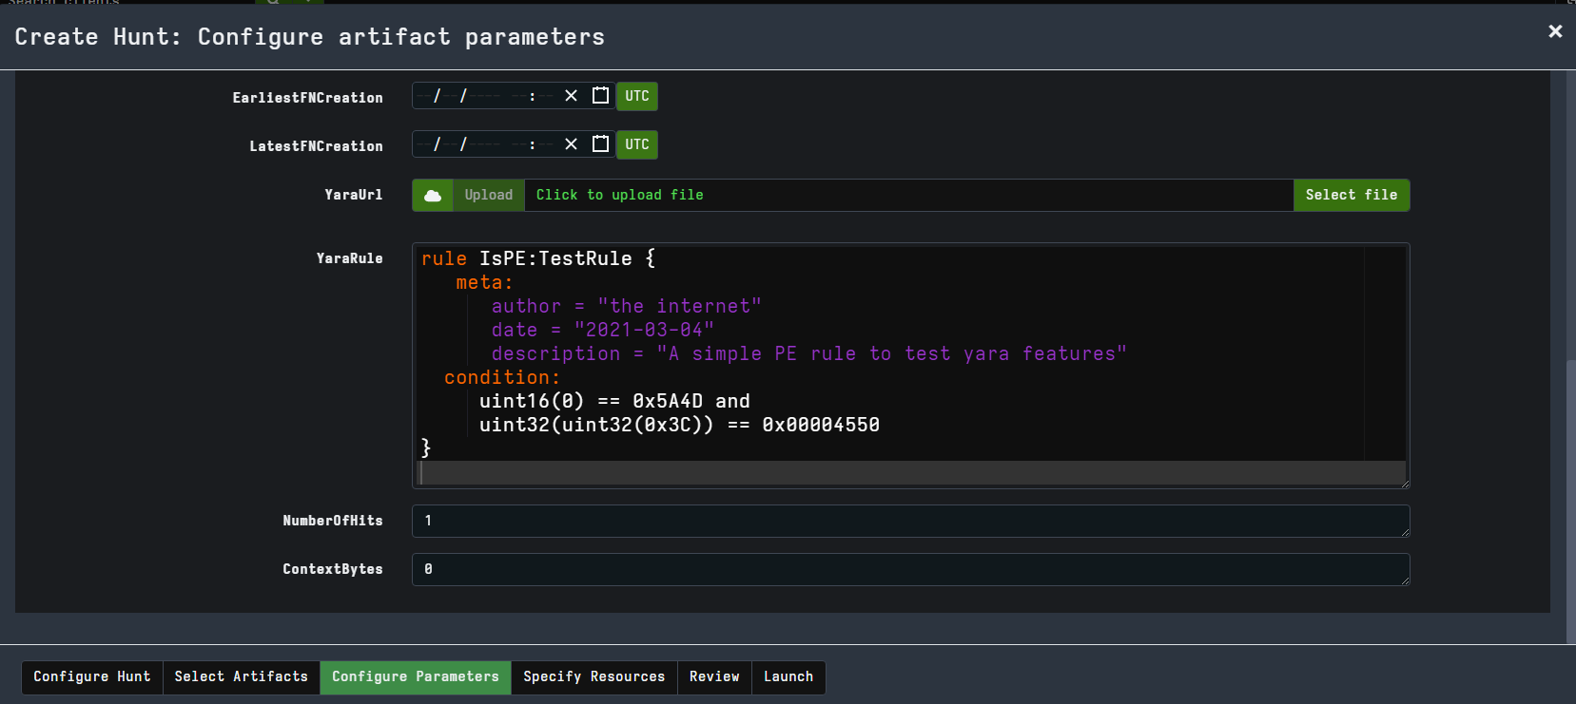Open the Review step
This screenshot has width=1576, height=704.
tap(714, 677)
